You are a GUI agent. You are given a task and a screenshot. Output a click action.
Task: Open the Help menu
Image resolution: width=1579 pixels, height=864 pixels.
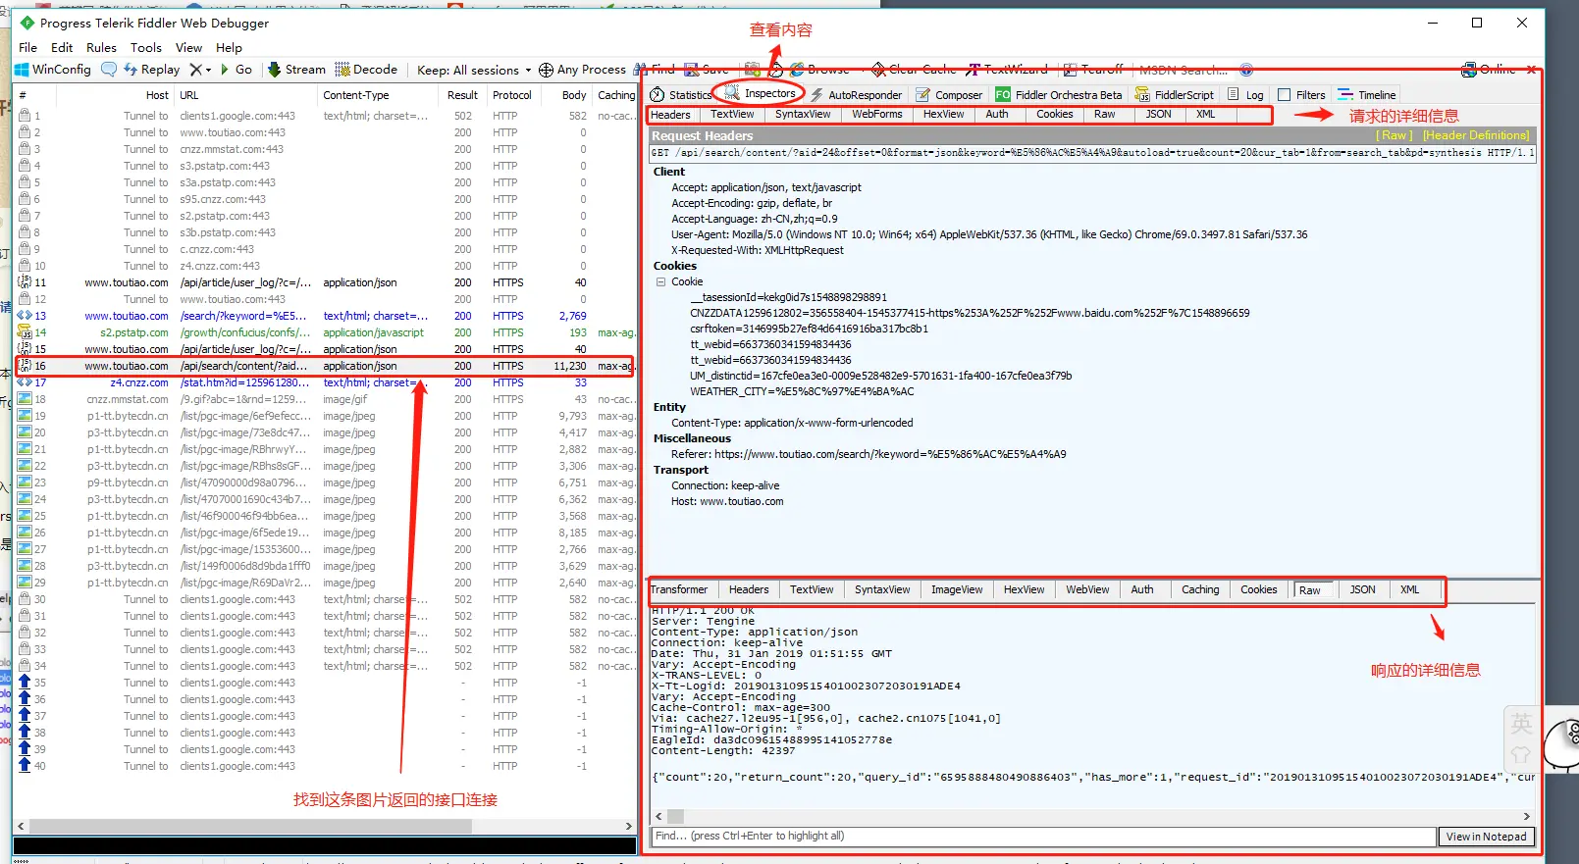click(x=229, y=47)
